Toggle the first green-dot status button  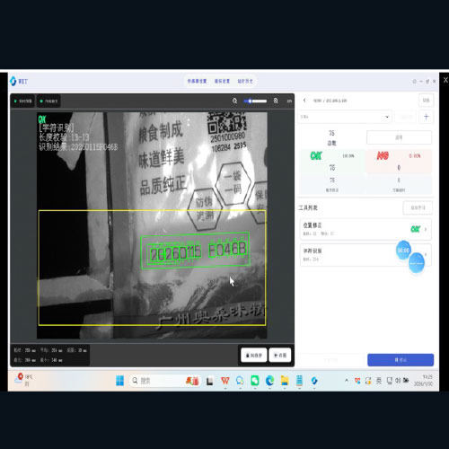point(23,101)
